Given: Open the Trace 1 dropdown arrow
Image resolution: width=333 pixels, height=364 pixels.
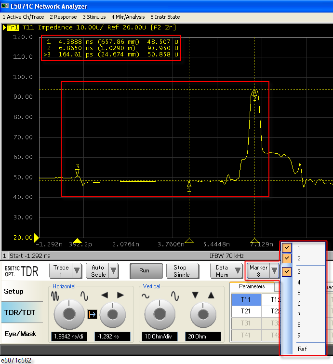Looking at the screenshot, I should click(77, 271).
